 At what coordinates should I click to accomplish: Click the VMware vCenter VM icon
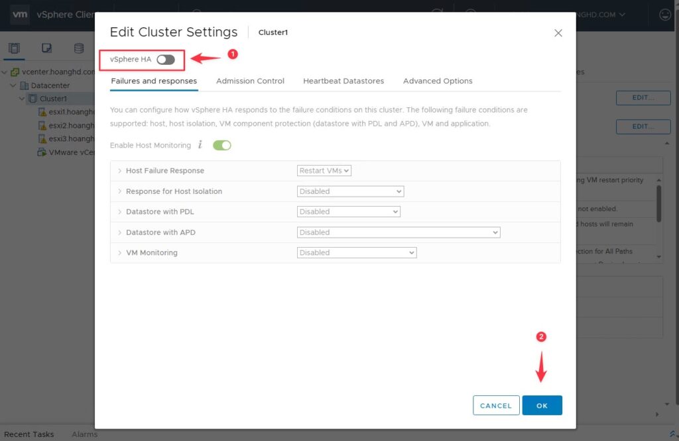coord(42,152)
